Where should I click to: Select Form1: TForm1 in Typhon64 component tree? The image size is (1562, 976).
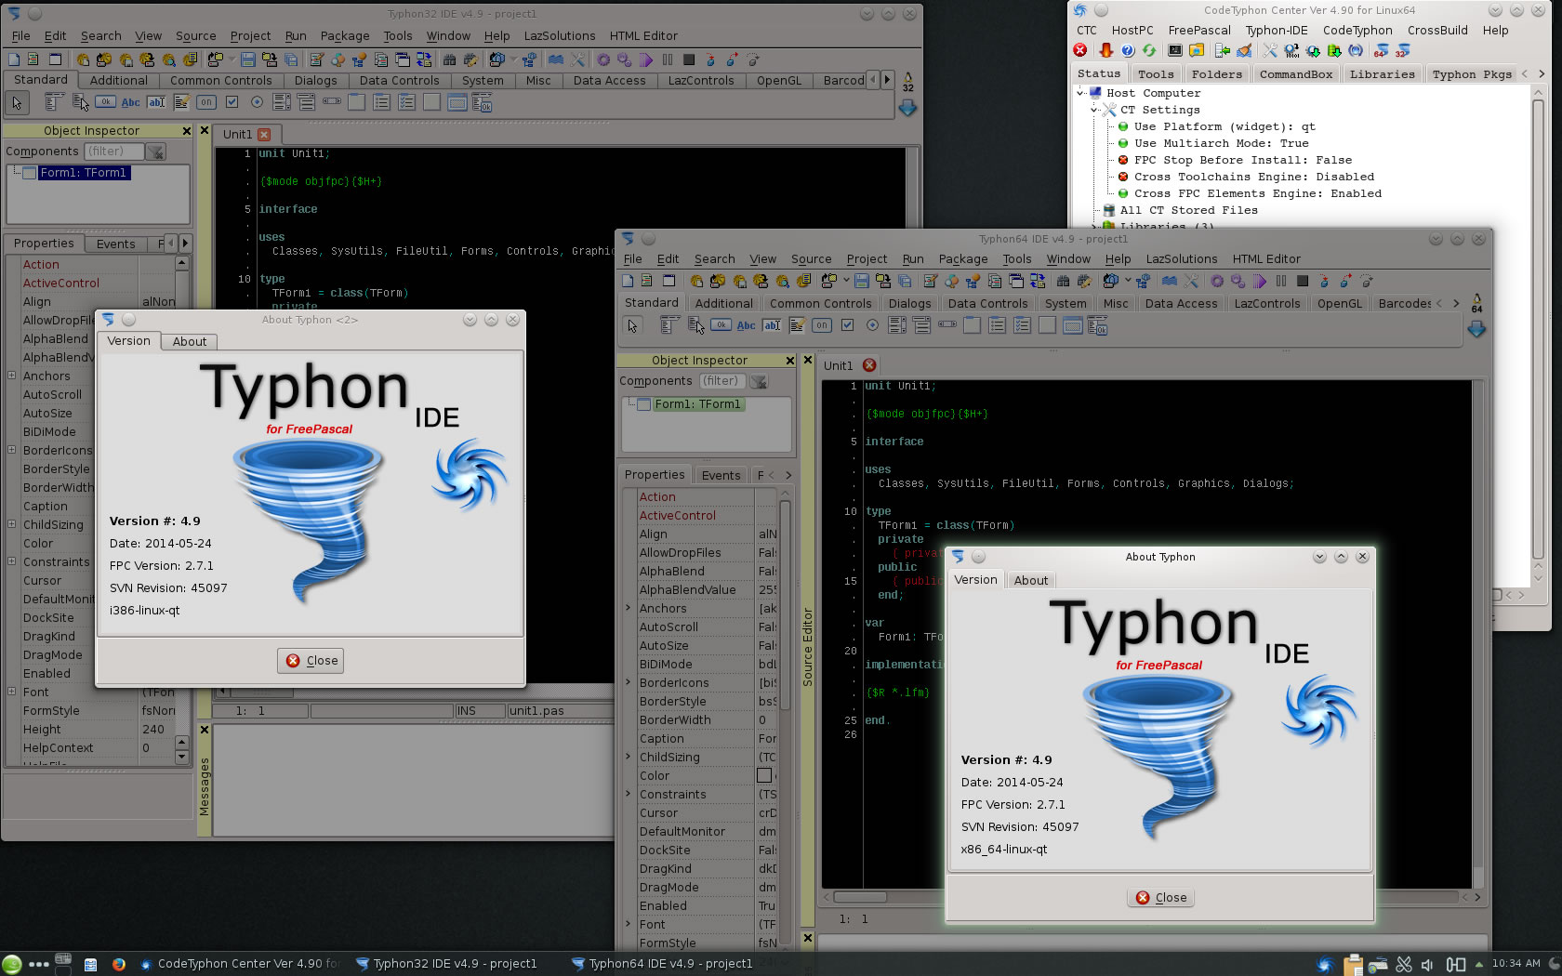pos(697,404)
